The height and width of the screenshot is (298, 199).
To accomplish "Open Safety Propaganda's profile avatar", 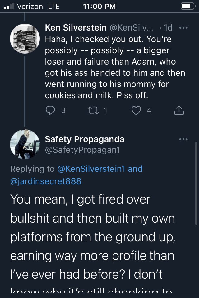I will (x=25, y=144).
